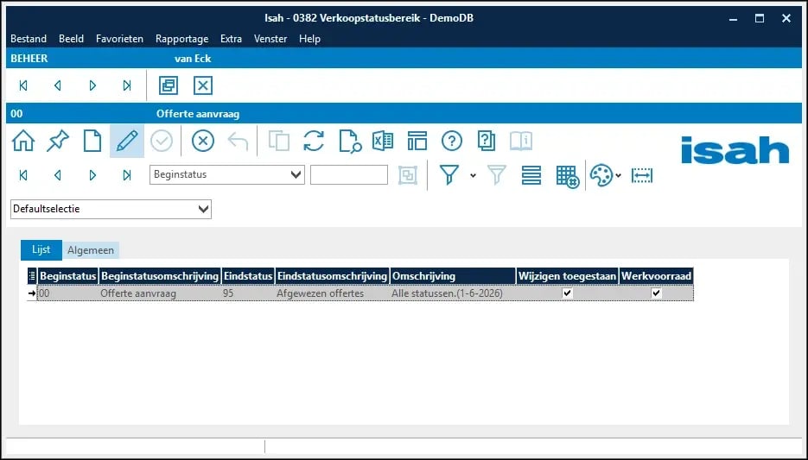Image resolution: width=808 pixels, height=460 pixels.
Task: Click the document help icon
Action: point(487,141)
